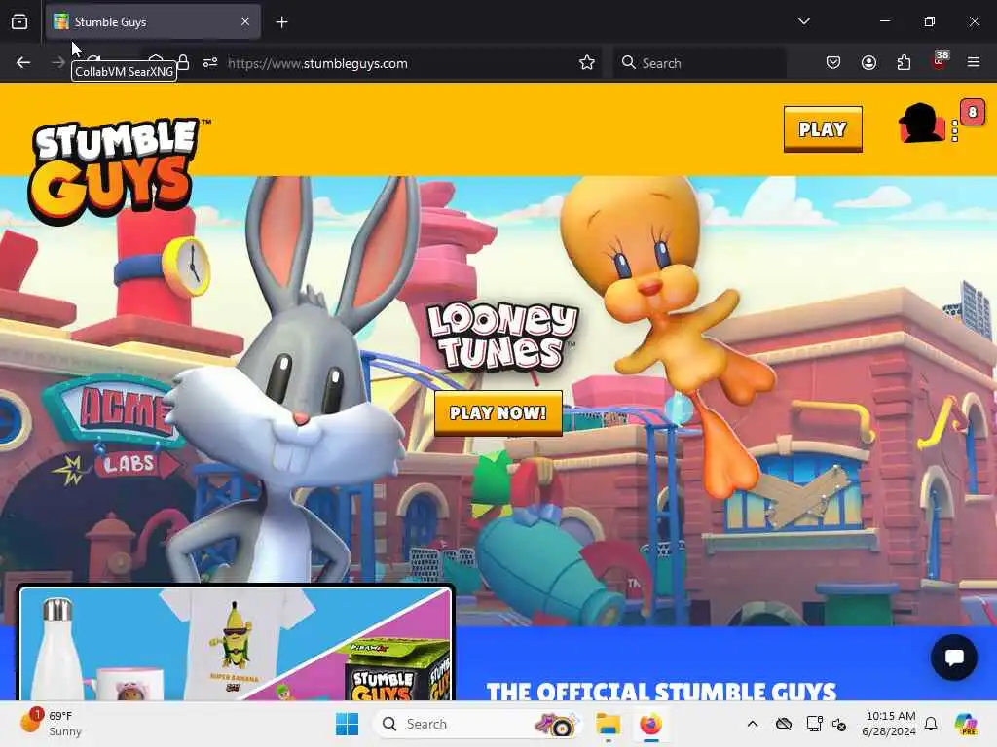Open the OneDrive cloud tray icon
Screen dimensions: 997x747
click(x=784, y=724)
